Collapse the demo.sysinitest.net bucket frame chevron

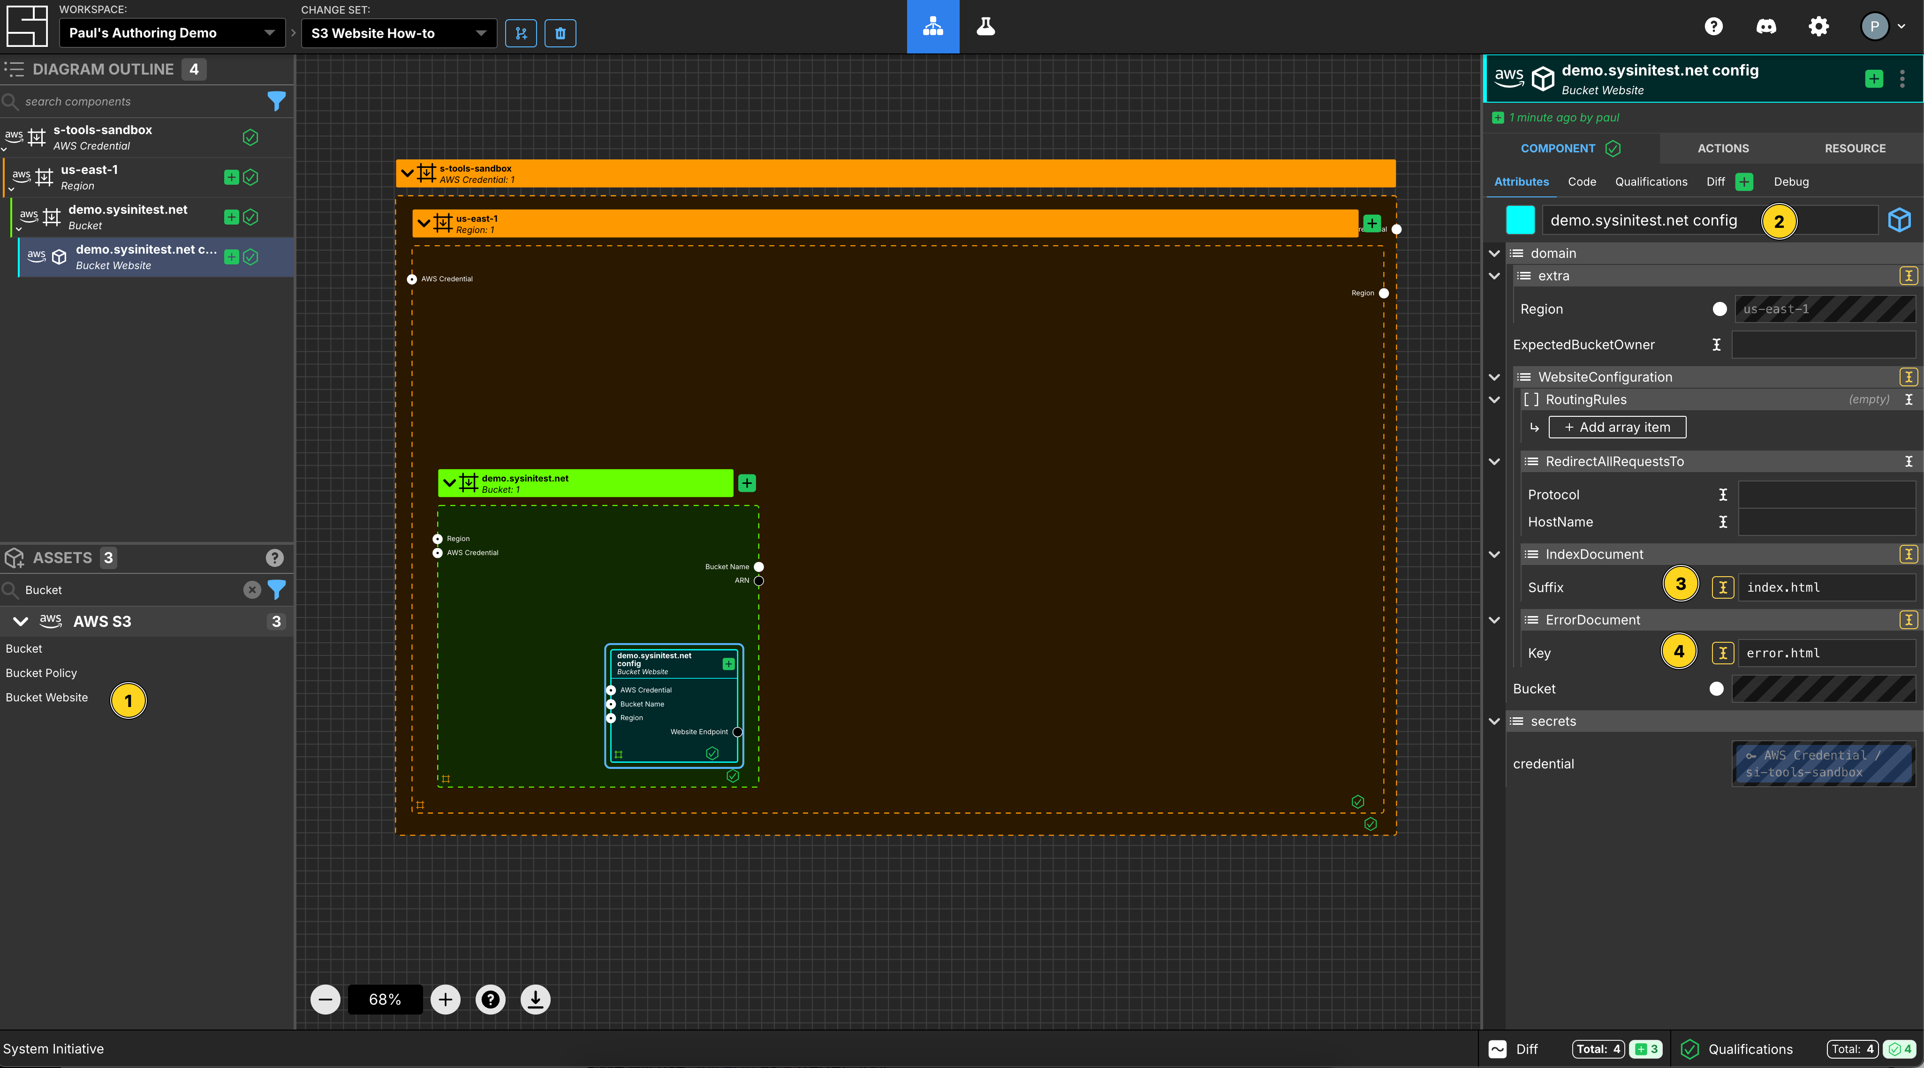(x=450, y=483)
